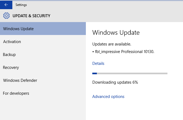Open the Details link
The image size is (183, 120).
98,63
